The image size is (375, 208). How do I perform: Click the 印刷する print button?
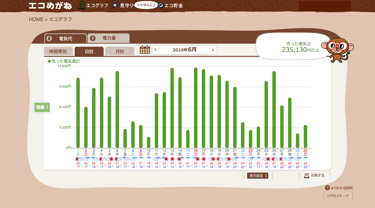point(314,176)
